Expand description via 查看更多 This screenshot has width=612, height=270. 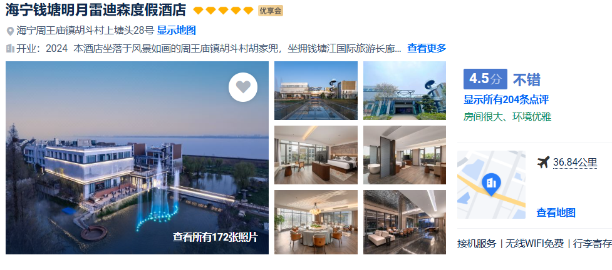click(x=427, y=48)
